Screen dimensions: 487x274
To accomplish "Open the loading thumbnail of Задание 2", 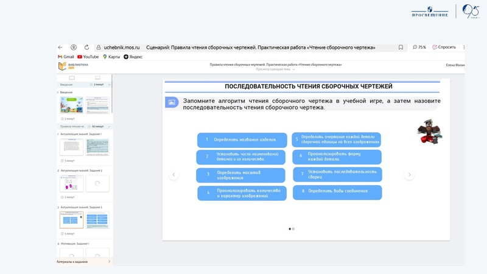I will (97, 183).
